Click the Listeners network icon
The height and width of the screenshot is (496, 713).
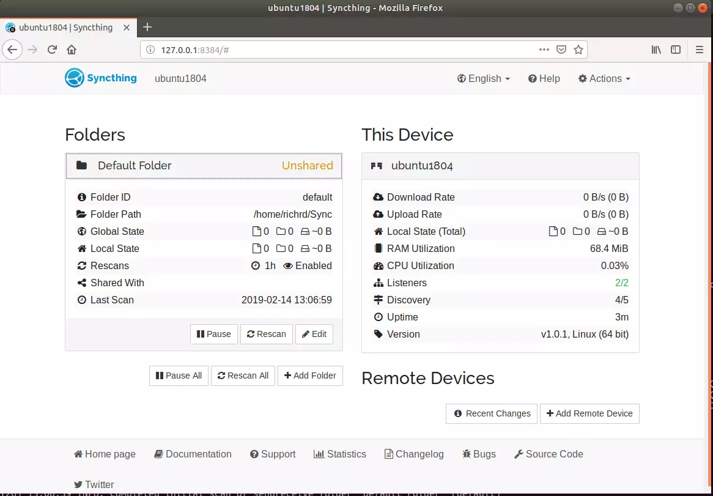[x=379, y=283]
